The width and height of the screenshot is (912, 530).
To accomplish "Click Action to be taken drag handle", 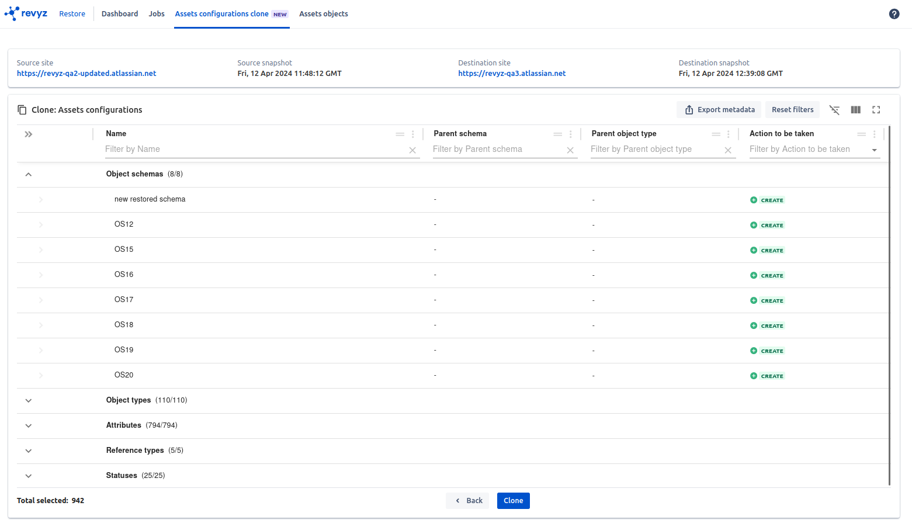I will pos(862,134).
